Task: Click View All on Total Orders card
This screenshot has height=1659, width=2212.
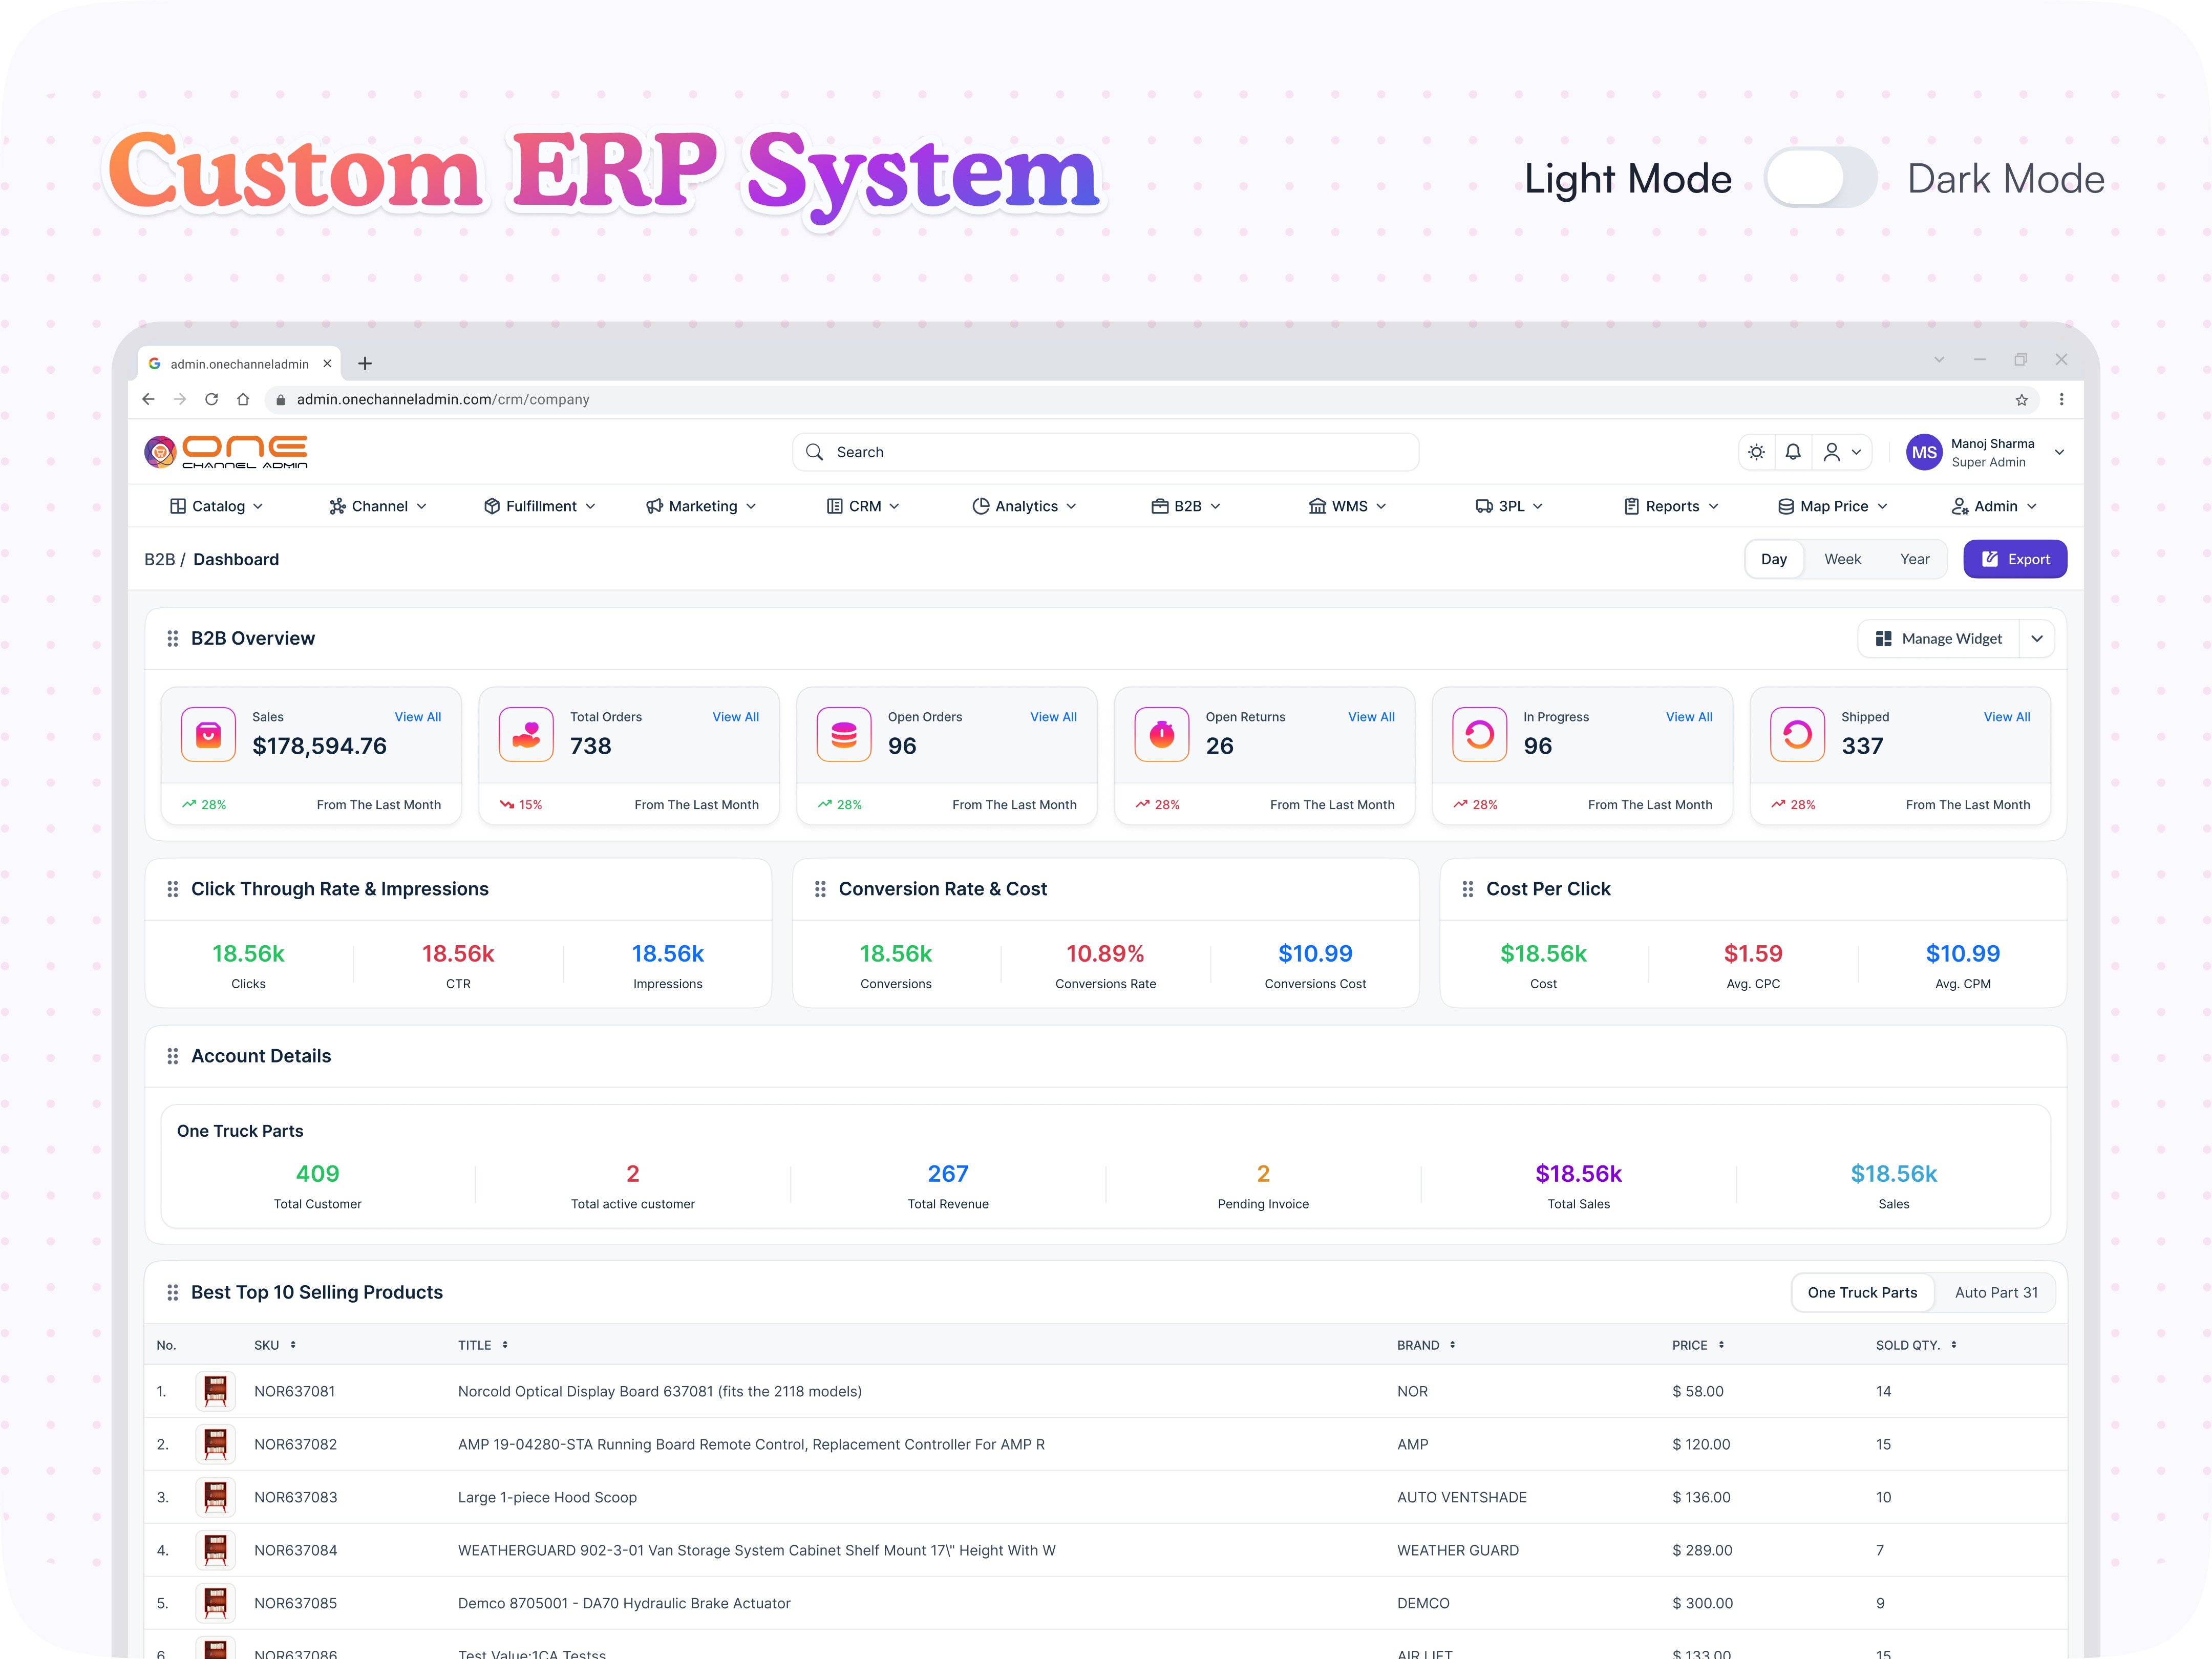Action: pyautogui.click(x=735, y=717)
